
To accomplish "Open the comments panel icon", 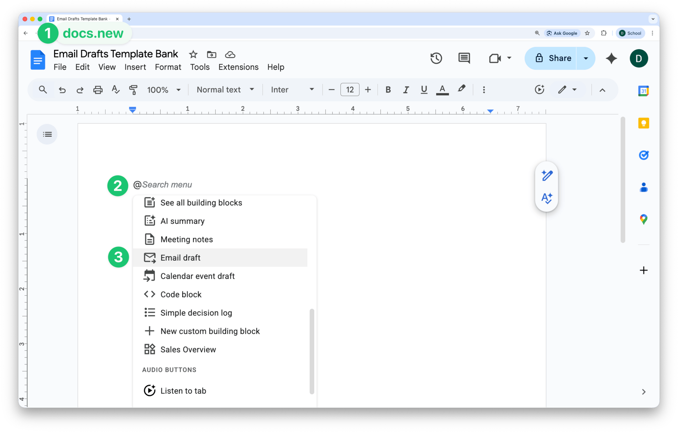I will [464, 58].
